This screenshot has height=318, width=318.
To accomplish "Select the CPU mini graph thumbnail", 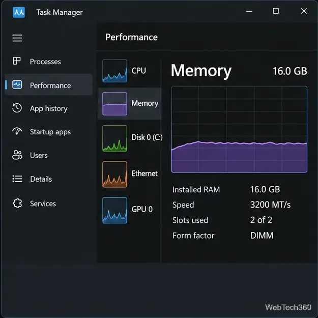I will [x=115, y=71].
